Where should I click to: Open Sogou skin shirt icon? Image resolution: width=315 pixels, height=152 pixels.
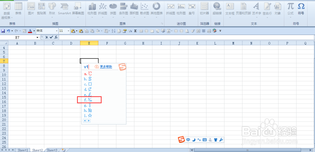tap(216, 140)
